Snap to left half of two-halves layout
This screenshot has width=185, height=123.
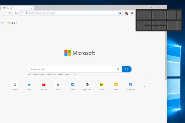140,15
